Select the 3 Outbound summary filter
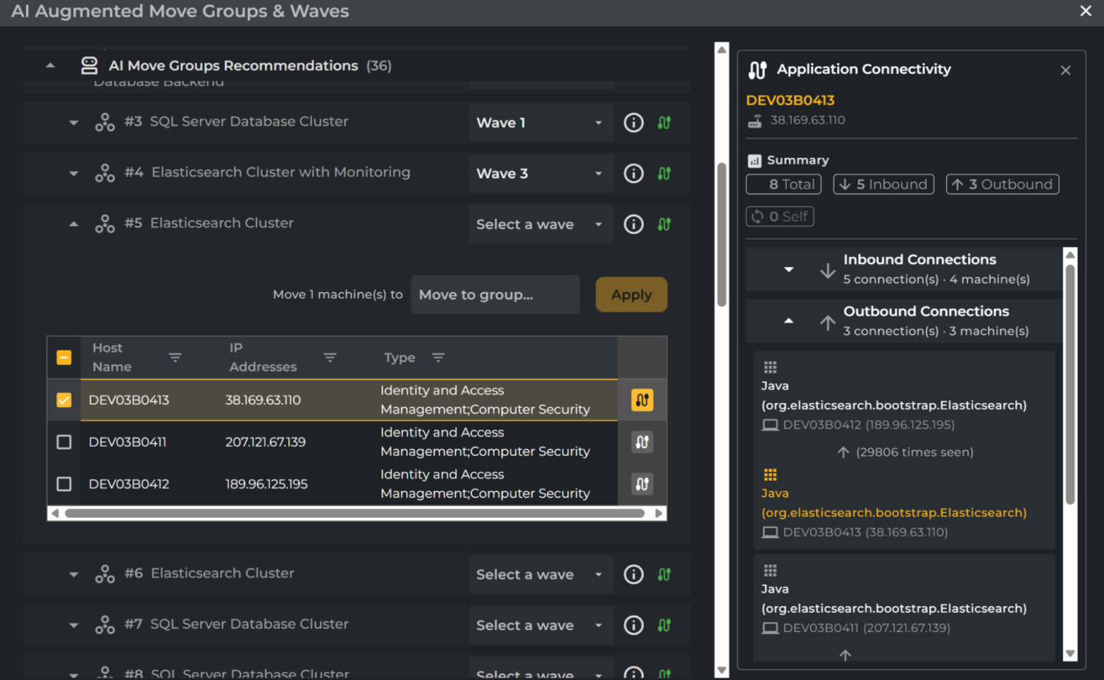This screenshot has height=680, width=1104. tap(1003, 185)
